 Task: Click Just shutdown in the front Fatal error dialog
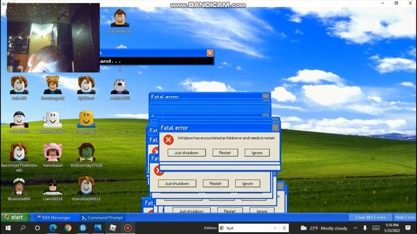[186, 153]
